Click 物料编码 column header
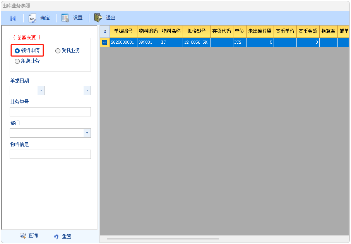 point(149,31)
